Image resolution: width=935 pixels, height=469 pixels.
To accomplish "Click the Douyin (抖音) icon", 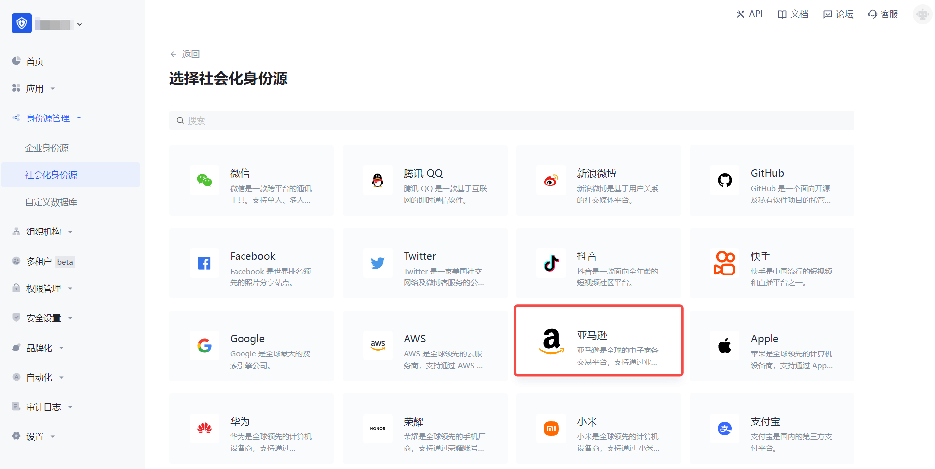I will pyautogui.click(x=551, y=263).
